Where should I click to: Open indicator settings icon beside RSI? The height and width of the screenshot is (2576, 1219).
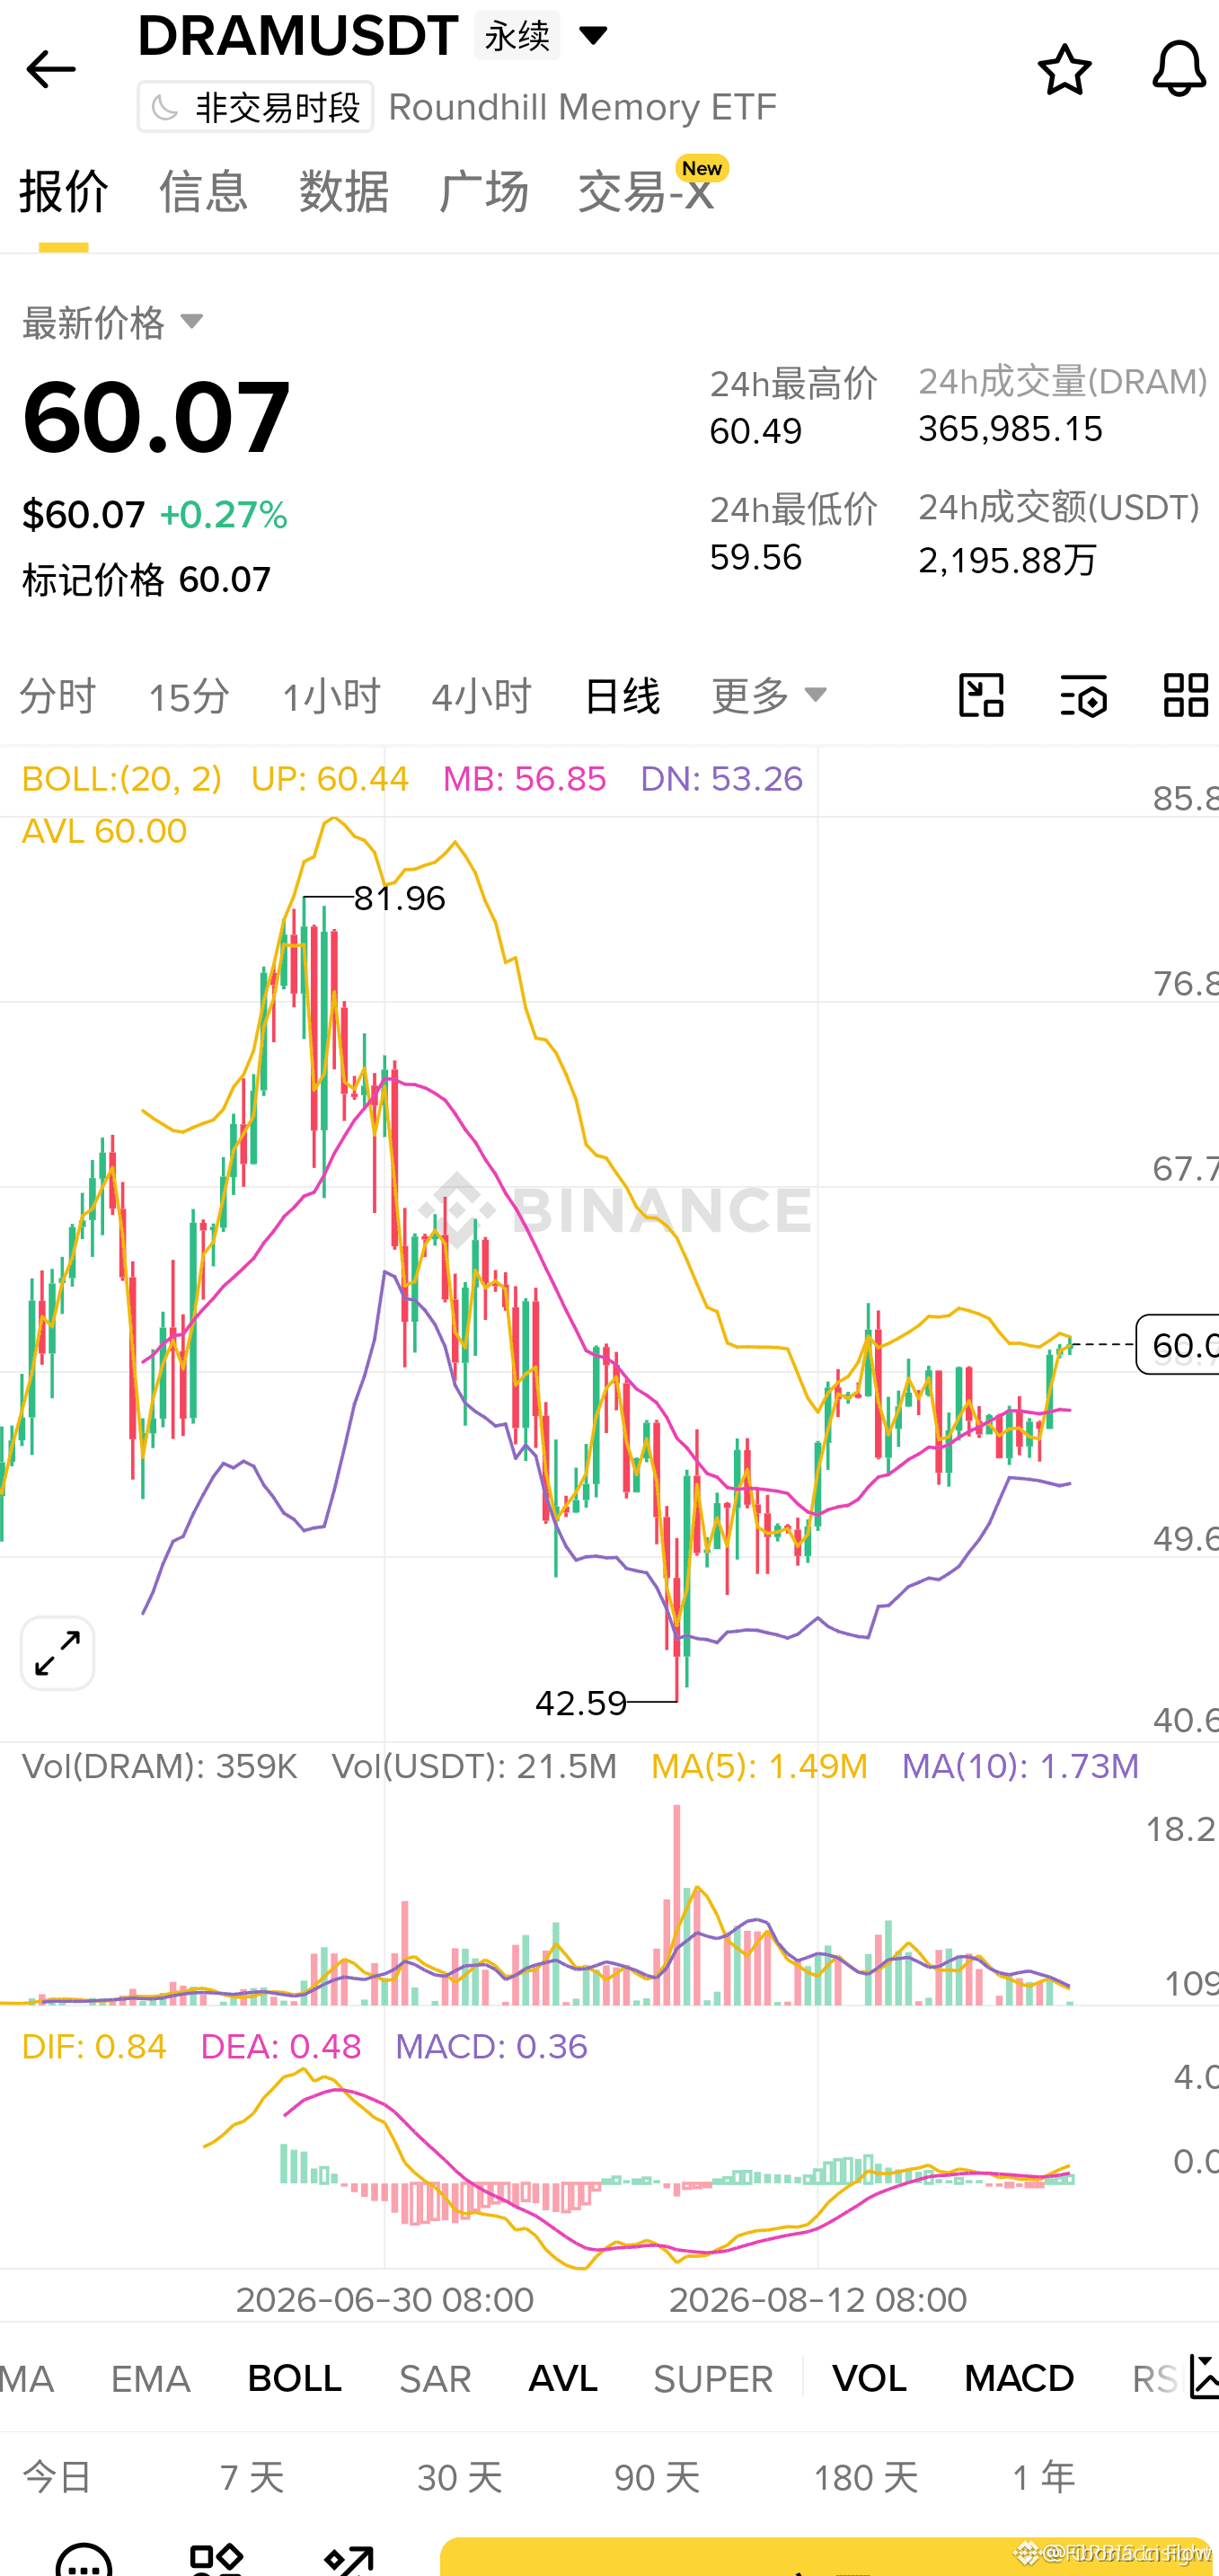(x=1203, y=2377)
